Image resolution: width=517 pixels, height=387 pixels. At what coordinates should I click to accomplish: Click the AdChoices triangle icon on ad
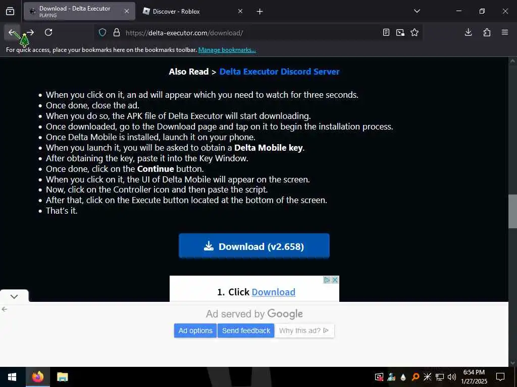(327, 280)
